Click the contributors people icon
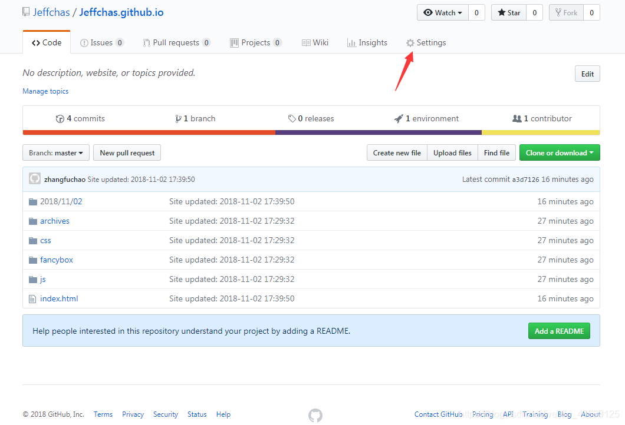Image resolution: width=625 pixels, height=425 pixels. [x=517, y=118]
